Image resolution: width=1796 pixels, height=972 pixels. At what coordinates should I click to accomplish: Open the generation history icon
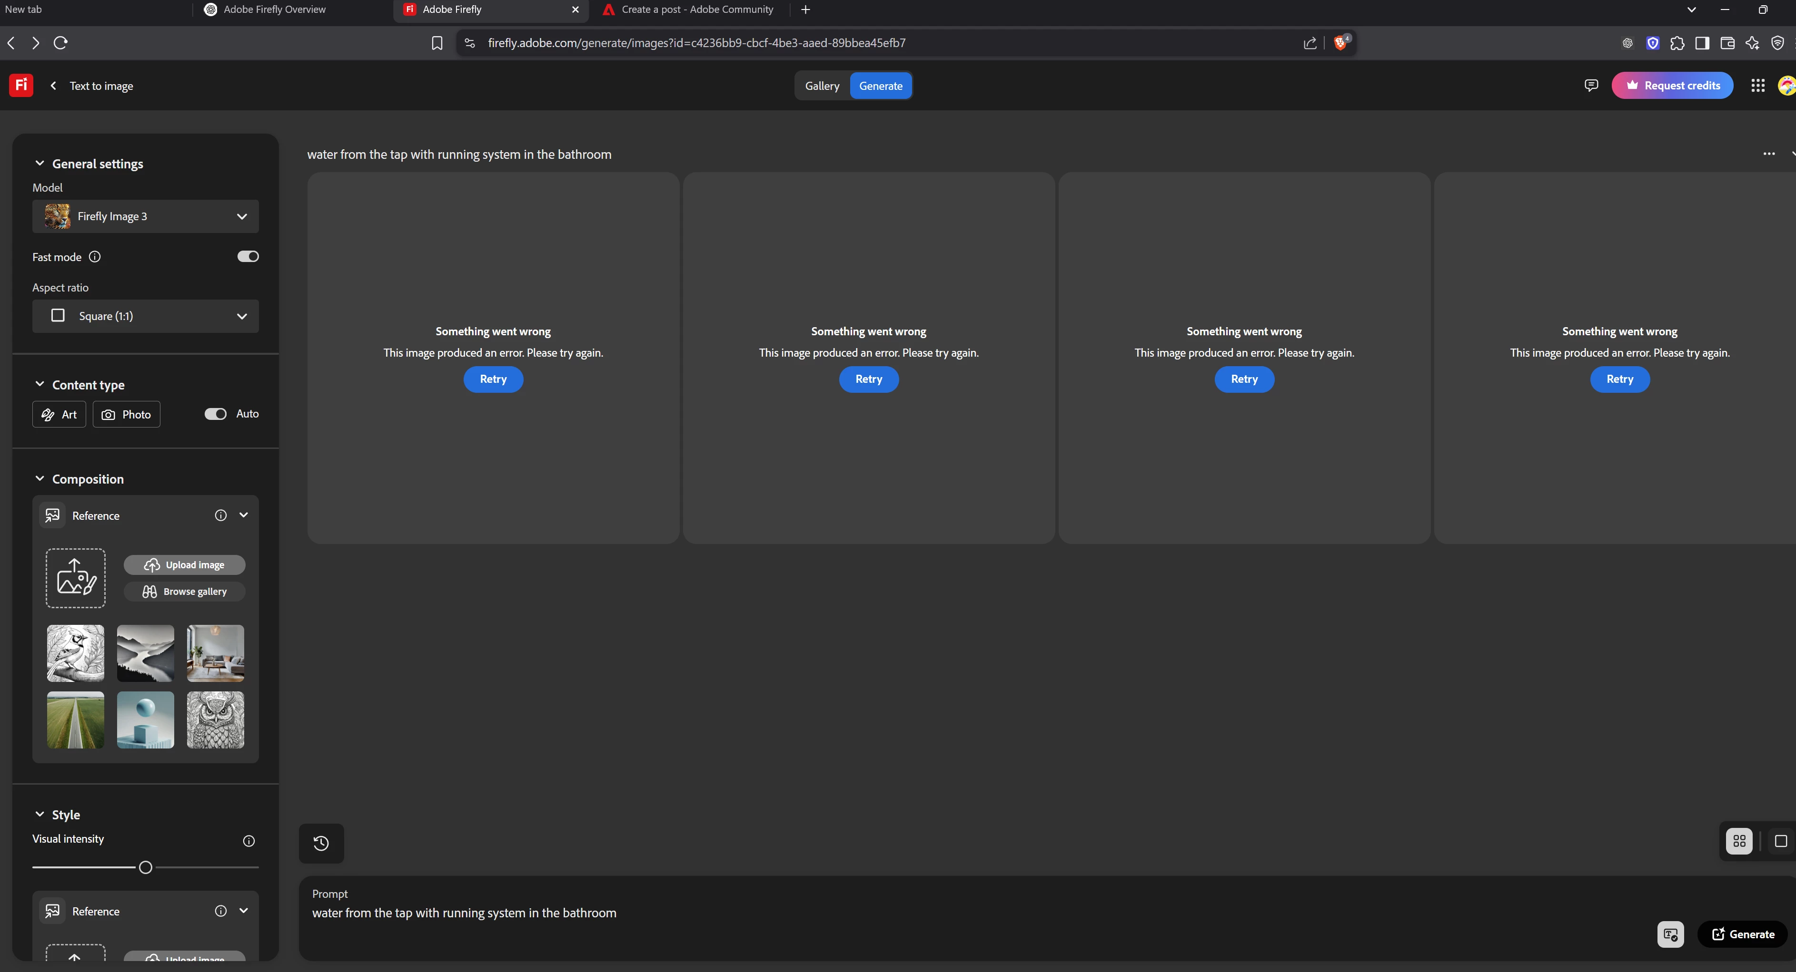tap(321, 843)
